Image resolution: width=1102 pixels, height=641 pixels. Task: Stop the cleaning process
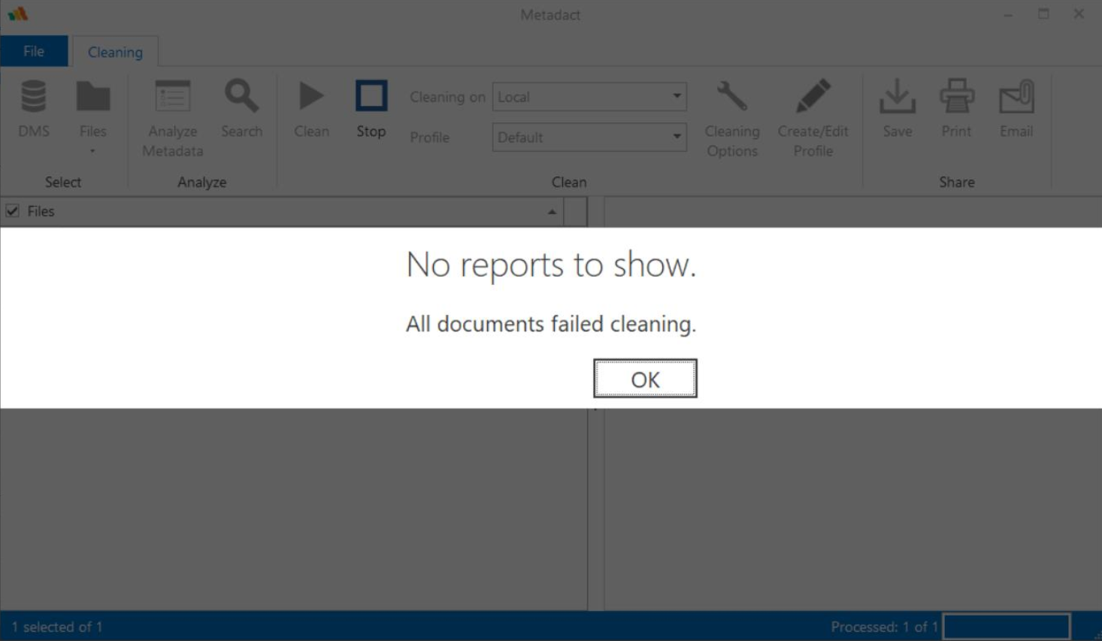[371, 109]
